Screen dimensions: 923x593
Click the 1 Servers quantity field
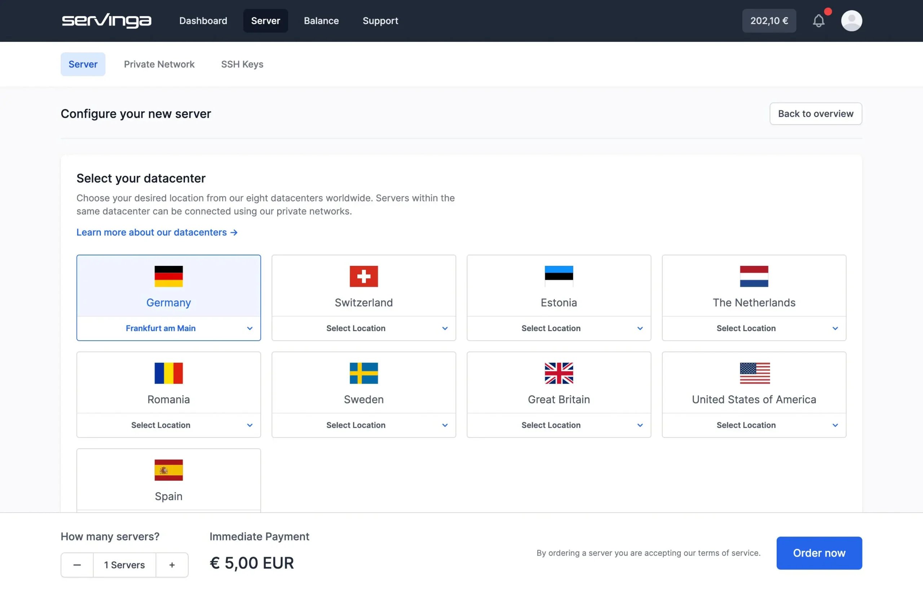tap(124, 565)
